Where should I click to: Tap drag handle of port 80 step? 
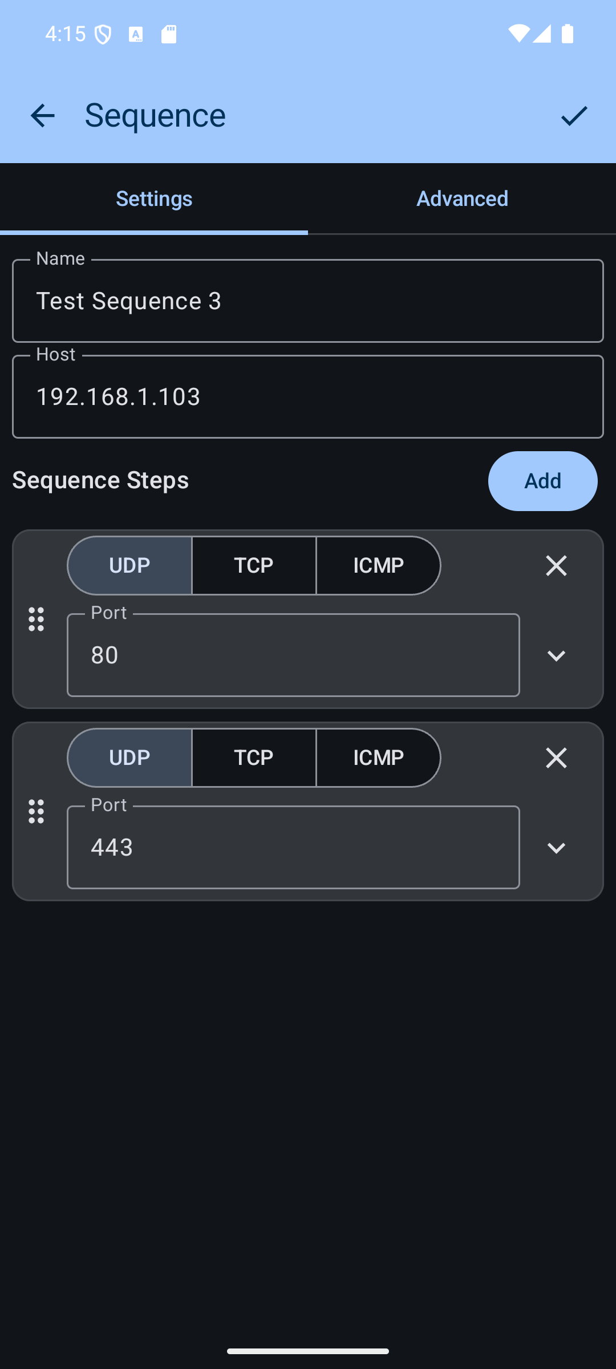(x=37, y=619)
